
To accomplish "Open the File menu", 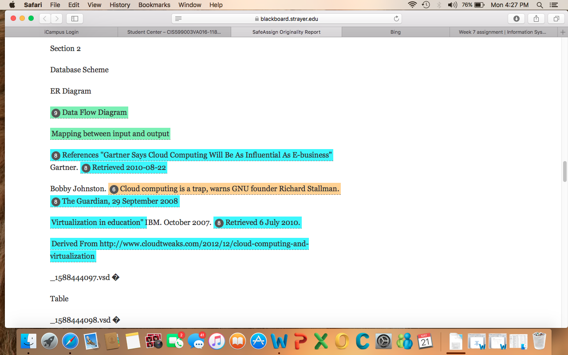I will (x=55, y=5).
